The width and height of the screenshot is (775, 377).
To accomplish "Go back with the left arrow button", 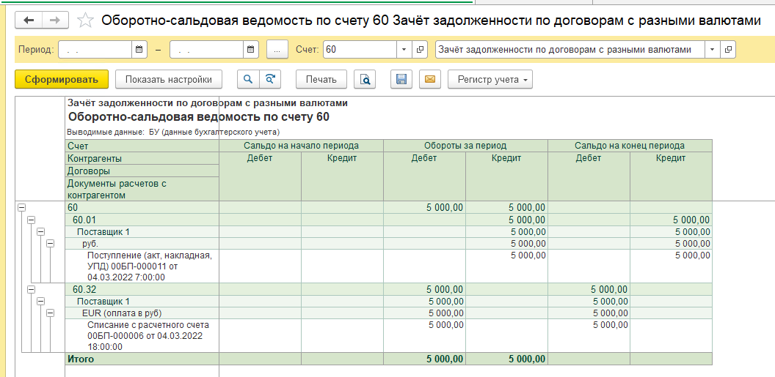I will (29, 20).
